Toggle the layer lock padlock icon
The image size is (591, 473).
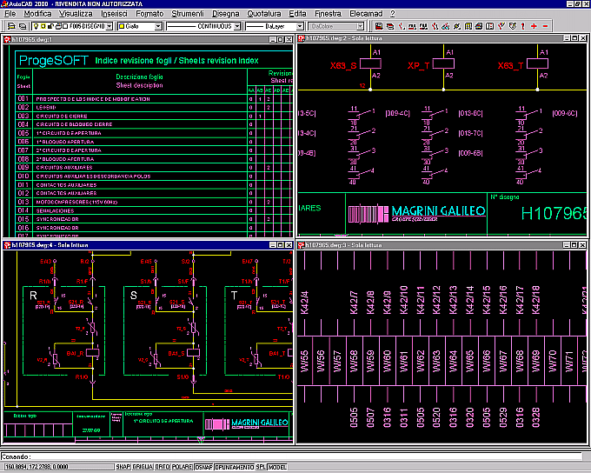click(x=51, y=26)
